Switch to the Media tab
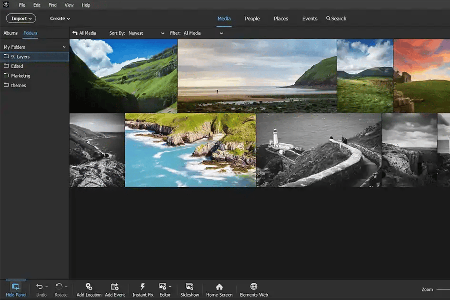This screenshot has height=300, width=450. tap(224, 19)
